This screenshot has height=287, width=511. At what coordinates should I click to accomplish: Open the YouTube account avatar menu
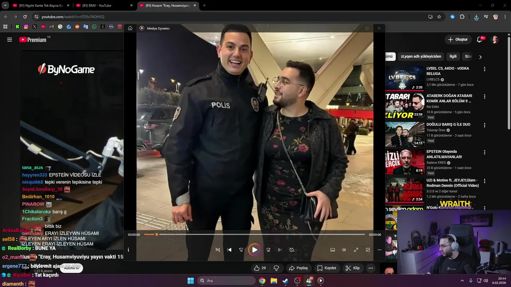coord(495,39)
